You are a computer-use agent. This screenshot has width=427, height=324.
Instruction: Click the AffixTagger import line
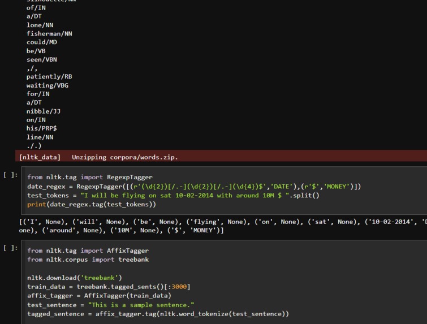pos(88,250)
